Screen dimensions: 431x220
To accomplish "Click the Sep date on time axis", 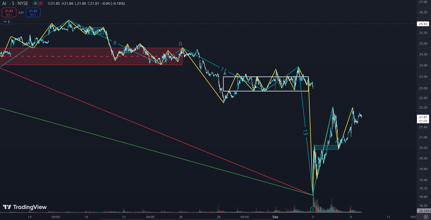I will tap(275, 217).
